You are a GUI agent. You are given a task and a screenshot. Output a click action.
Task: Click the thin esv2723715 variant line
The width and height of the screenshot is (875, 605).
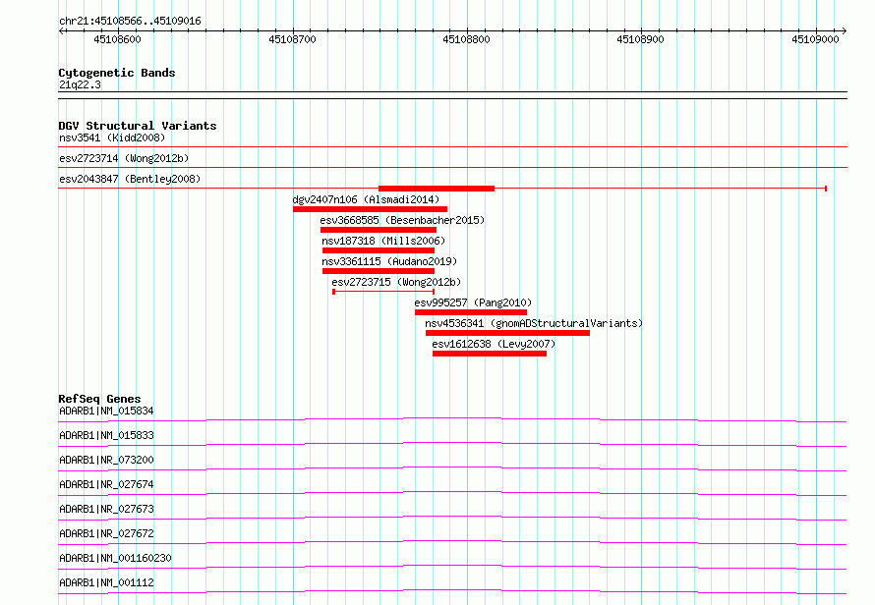pos(383,292)
